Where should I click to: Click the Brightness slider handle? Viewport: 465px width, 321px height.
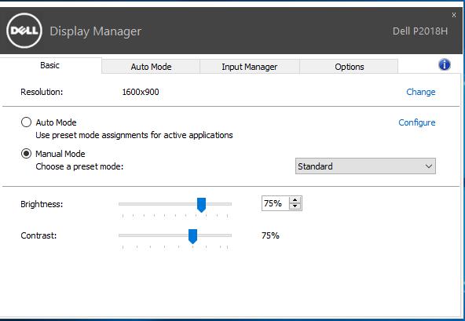tap(201, 205)
